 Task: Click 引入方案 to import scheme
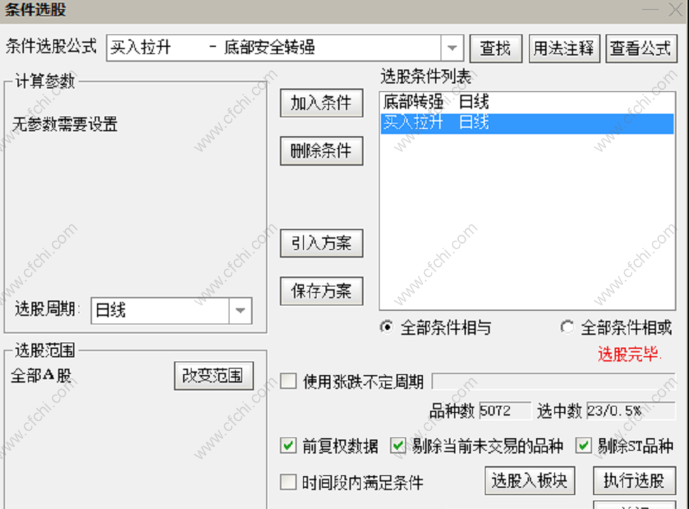tap(321, 243)
